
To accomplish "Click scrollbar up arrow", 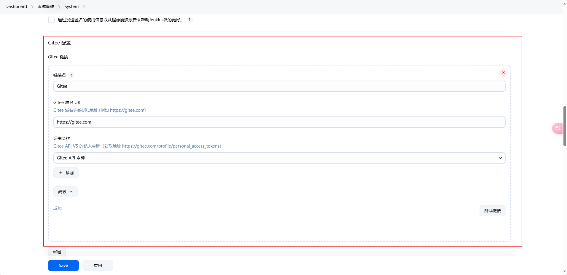I will [565, 4].
